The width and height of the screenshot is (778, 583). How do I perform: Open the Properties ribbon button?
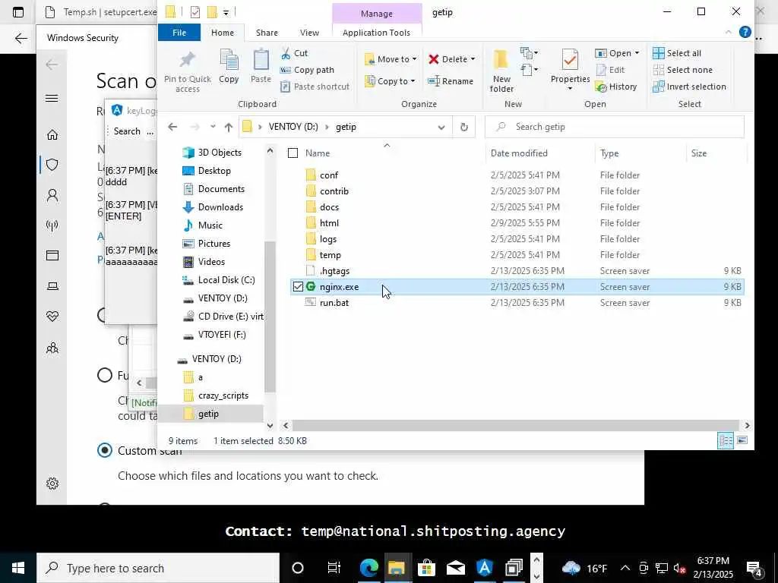[x=570, y=70]
